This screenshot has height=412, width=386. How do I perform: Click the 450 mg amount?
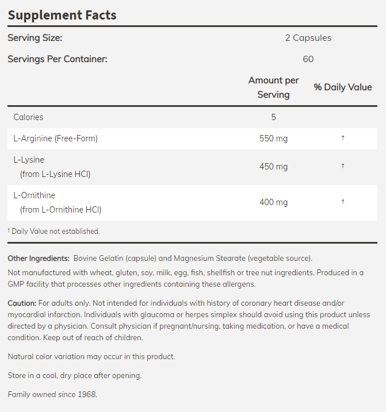click(x=274, y=166)
